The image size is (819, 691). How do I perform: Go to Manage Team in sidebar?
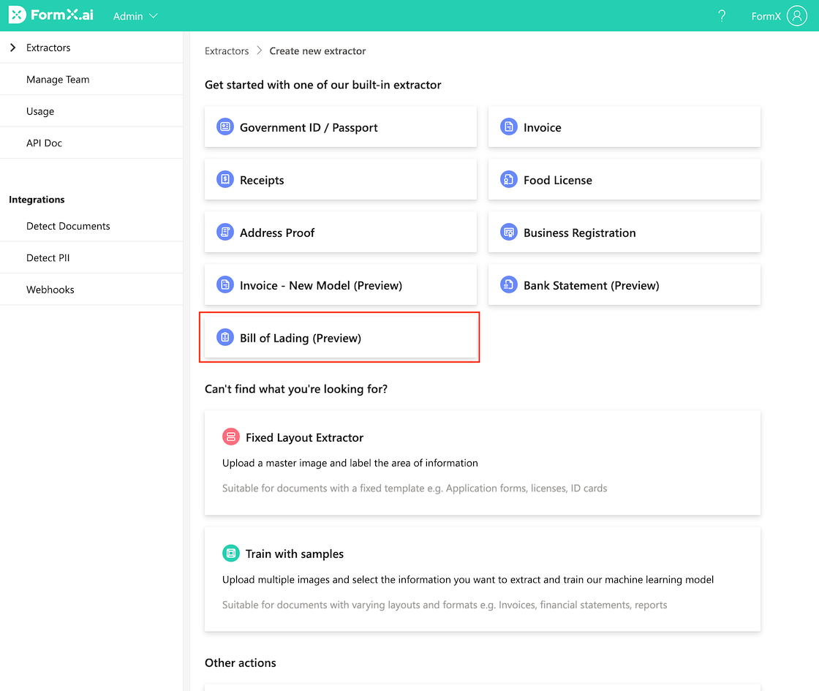tap(58, 80)
